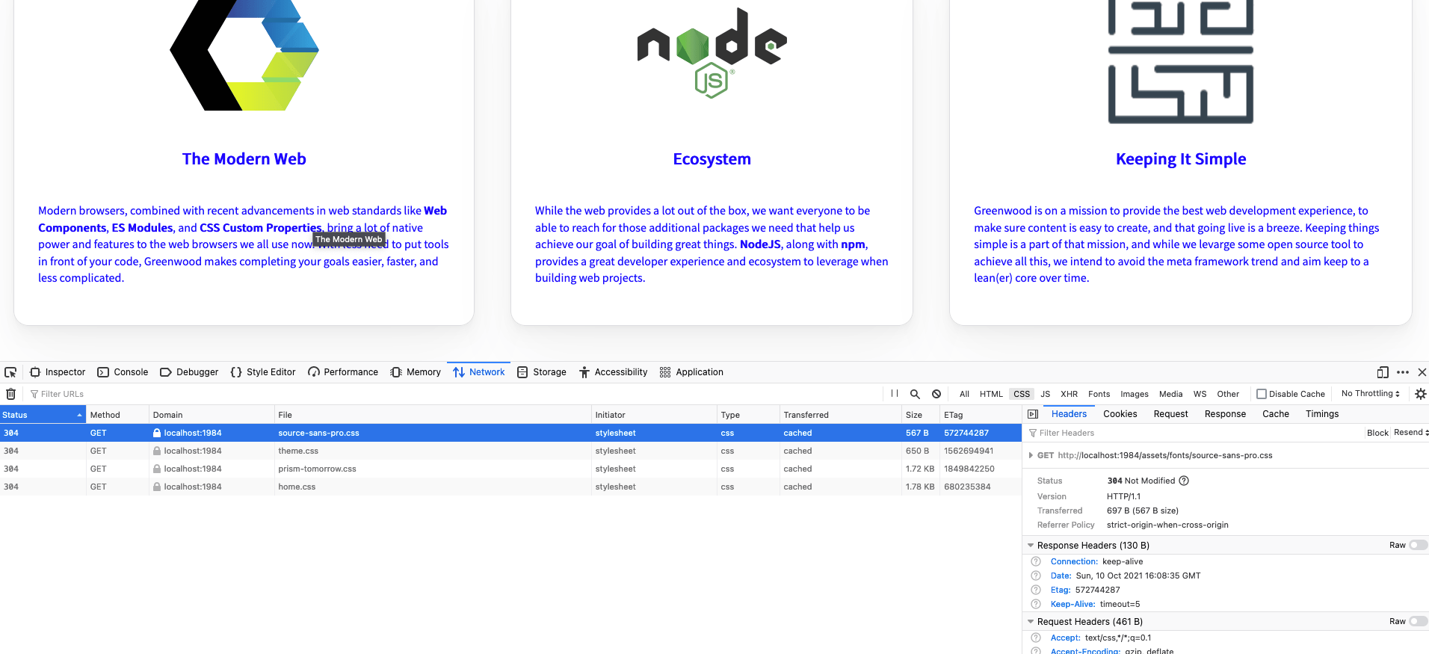Open the Response tab in details pane
The width and height of the screenshot is (1429, 654).
click(x=1225, y=414)
